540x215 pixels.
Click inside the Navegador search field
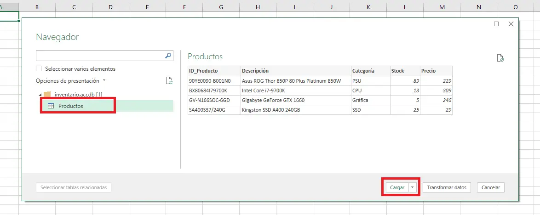pos(99,56)
